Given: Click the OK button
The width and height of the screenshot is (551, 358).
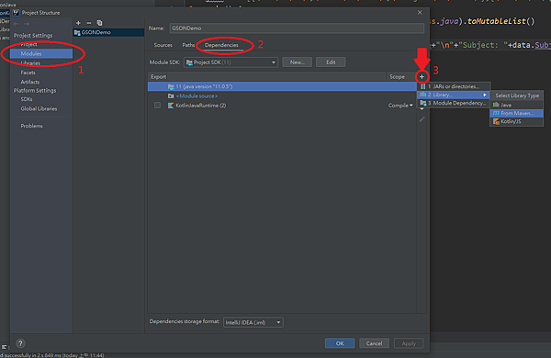Looking at the screenshot, I should point(340,343).
